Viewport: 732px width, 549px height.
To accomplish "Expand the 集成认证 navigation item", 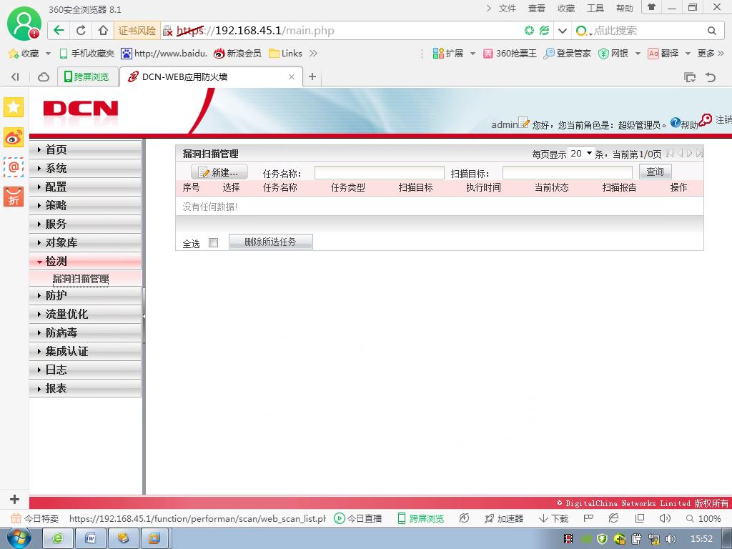I will (86, 351).
